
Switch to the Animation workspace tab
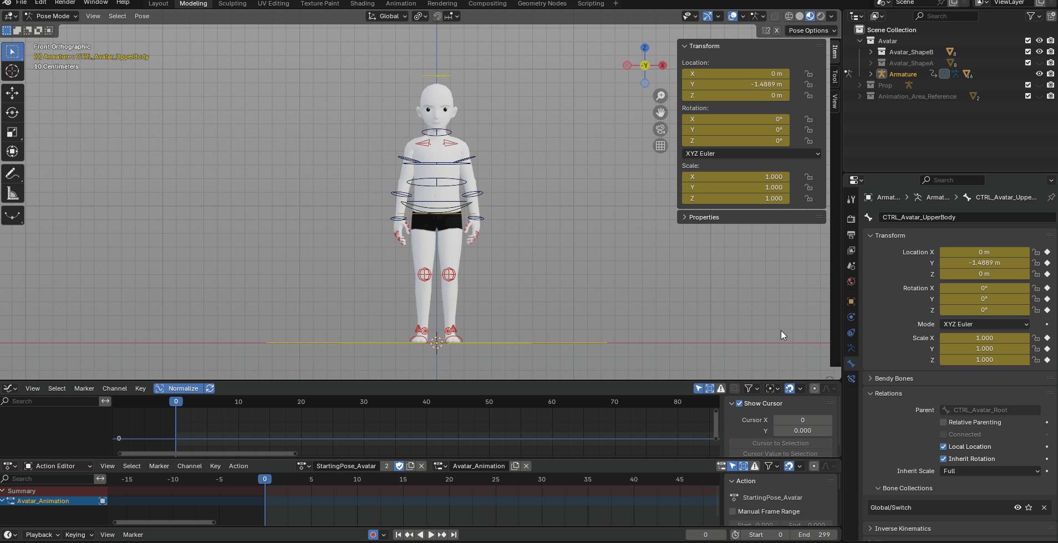pyautogui.click(x=400, y=3)
